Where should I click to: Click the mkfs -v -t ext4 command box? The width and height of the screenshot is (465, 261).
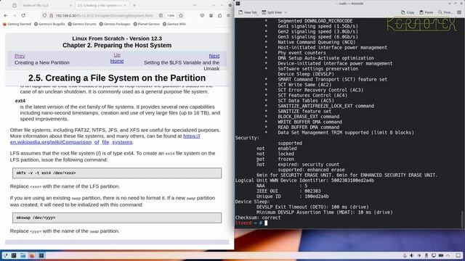click(x=117, y=173)
